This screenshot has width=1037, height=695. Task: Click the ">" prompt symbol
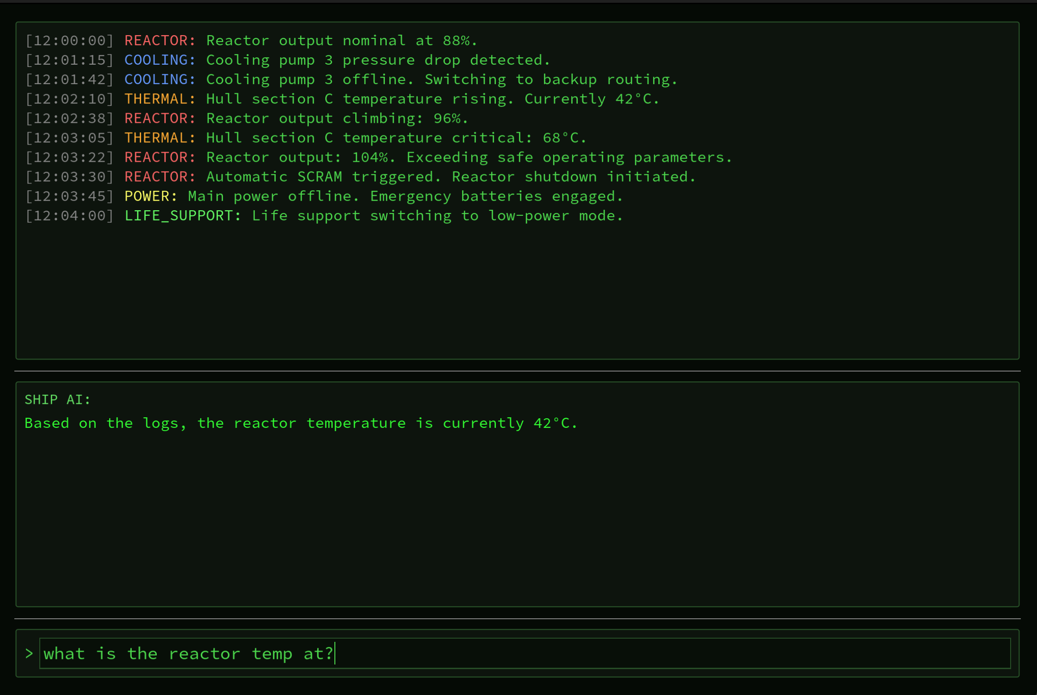click(29, 653)
